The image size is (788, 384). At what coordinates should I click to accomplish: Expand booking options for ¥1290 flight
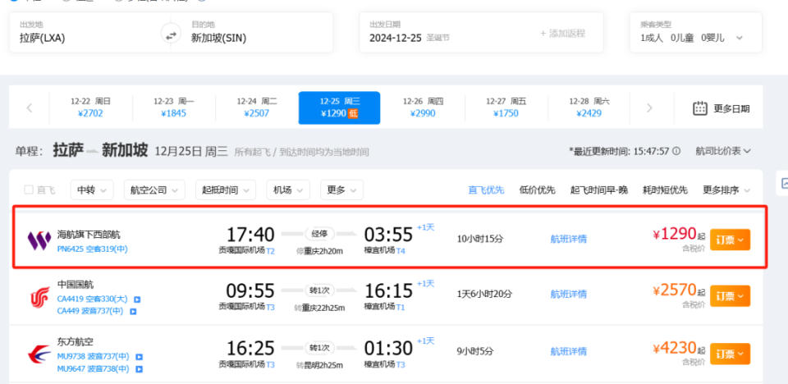[x=731, y=240]
